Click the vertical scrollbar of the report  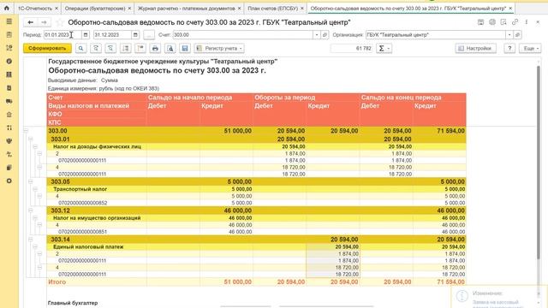point(539,162)
